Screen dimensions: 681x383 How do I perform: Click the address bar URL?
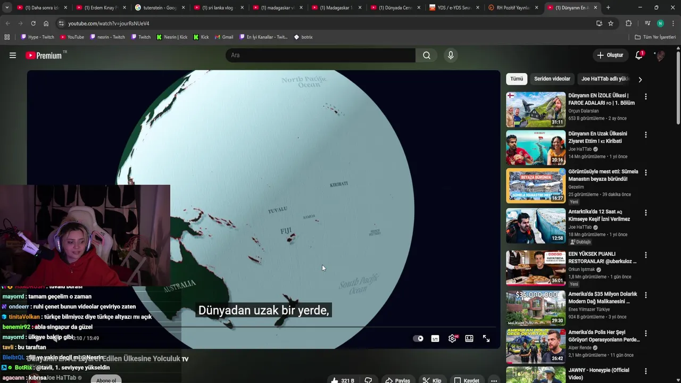(x=109, y=23)
